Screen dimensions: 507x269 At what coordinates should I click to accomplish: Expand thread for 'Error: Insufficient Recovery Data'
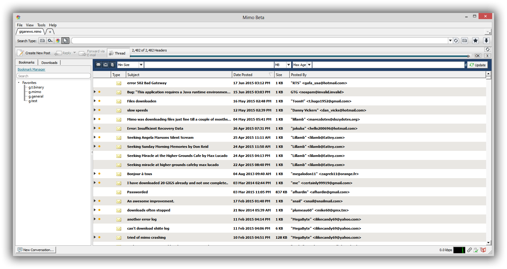[95, 128]
